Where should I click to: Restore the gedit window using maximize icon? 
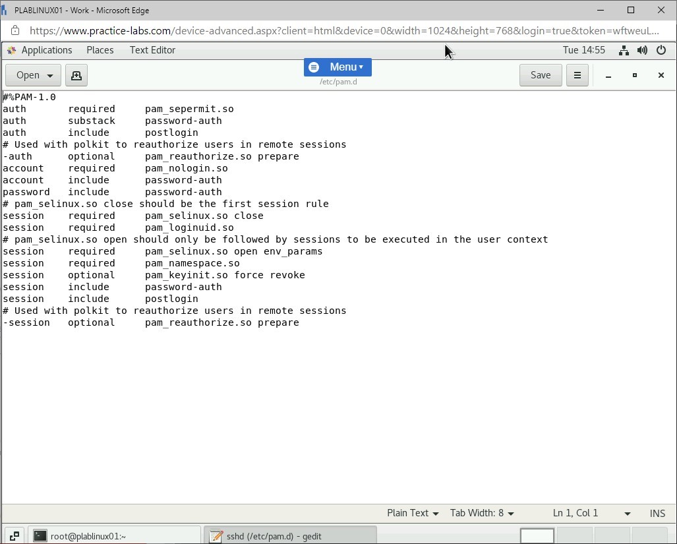635,75
